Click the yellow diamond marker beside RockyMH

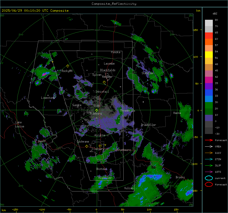(x=68, y=66)
